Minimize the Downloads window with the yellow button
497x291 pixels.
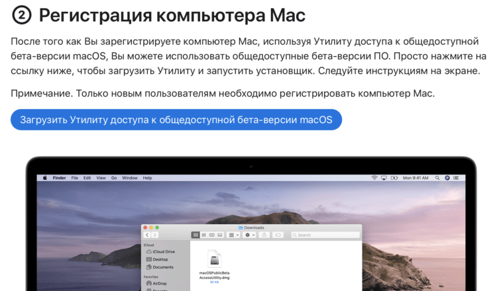(151, 228)
